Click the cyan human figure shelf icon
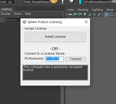The image size is (116, 104). [80, 2]
